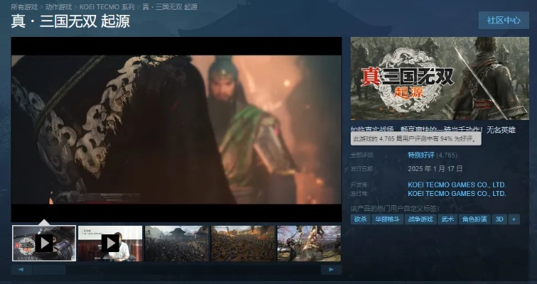The height and width of the screenshot is (284, 537).
Task: Go to 所有游戏 breadcrumb link
Action: click(24, 7)
